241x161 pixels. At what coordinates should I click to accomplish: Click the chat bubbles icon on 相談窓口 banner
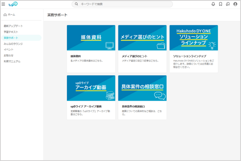[160, 96]
